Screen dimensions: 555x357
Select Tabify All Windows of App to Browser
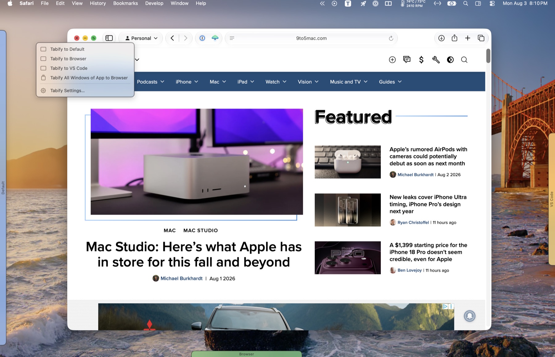[x=85, y=78]
